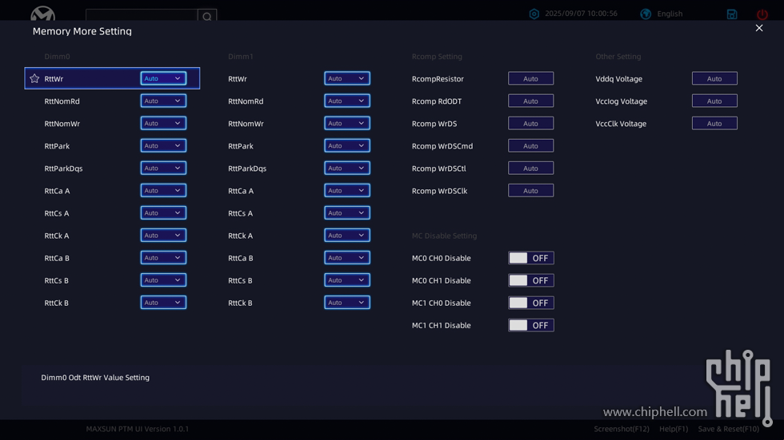Click the clock settings icon beside date
The width and height of the screenshot is (784, 440).
[534, 14]
